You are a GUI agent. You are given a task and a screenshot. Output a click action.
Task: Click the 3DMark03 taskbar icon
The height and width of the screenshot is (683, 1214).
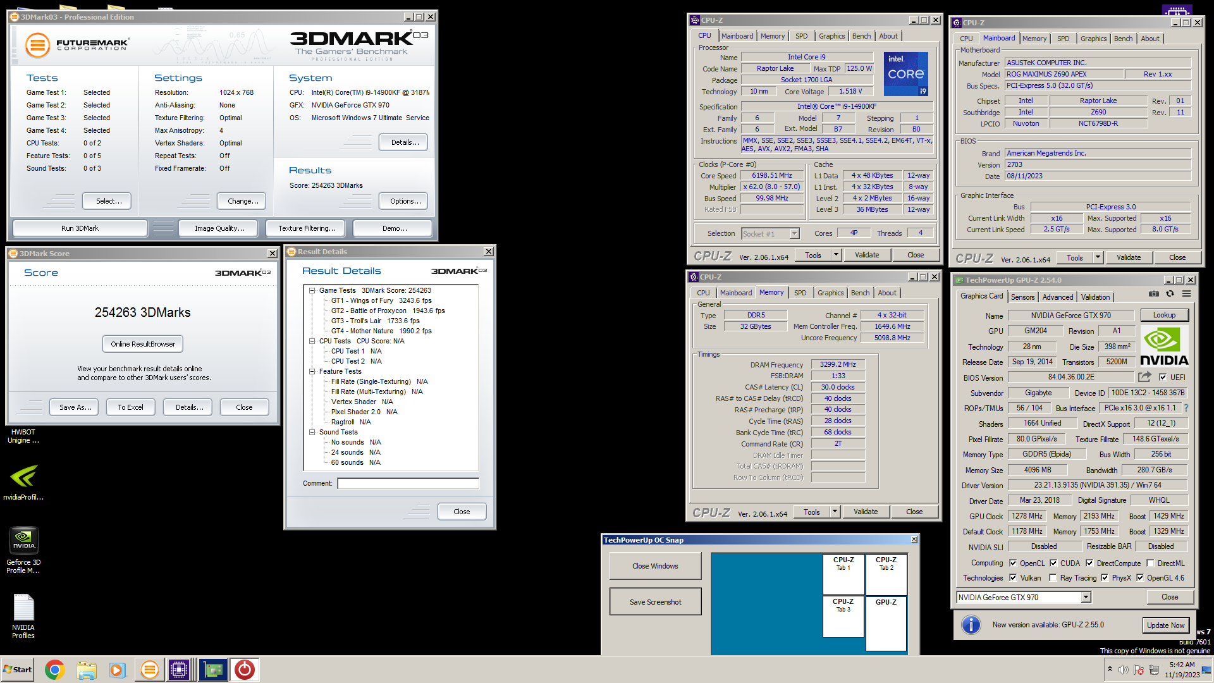[x=149, y=670]
